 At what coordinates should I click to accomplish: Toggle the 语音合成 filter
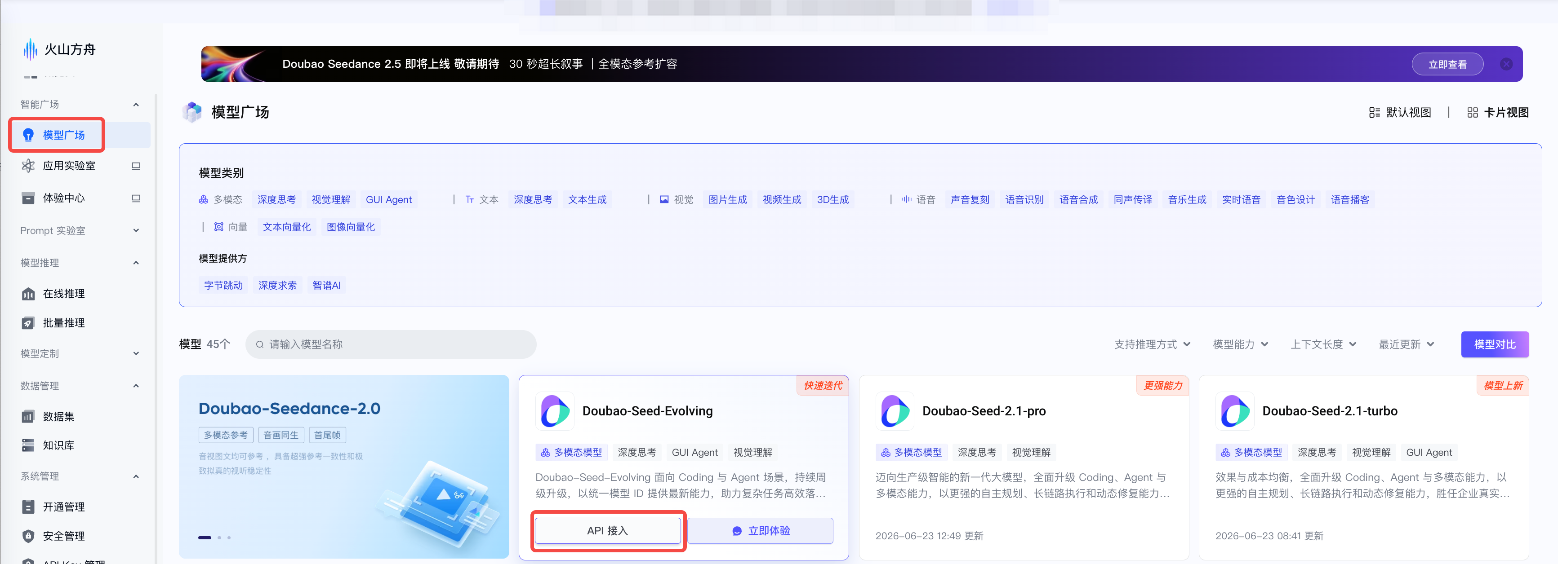(1078, 199)
